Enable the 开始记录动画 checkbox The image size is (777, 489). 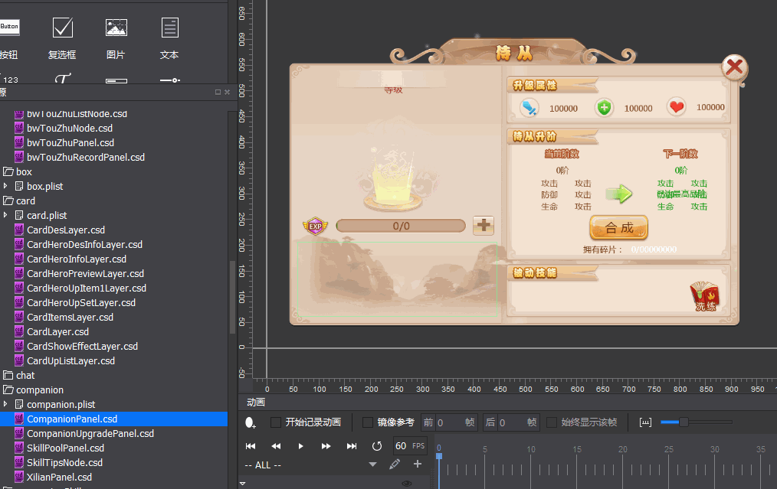(x=276, y=422)
